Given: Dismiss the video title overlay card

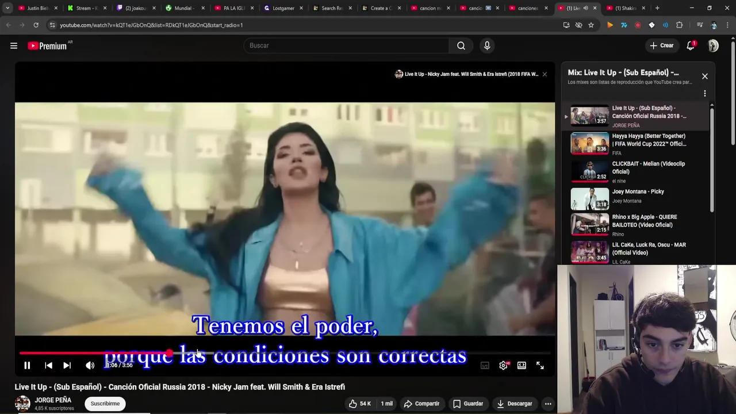Looking at the screenshot, I should (x=545, y=74).
